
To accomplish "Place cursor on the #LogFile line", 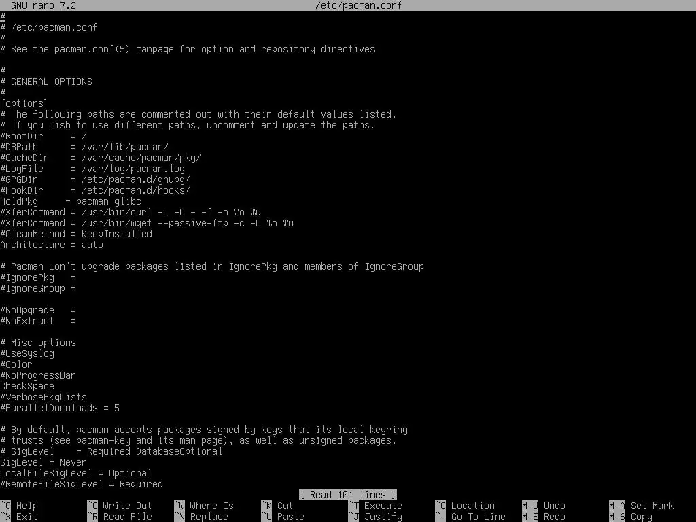I will 92,169.
